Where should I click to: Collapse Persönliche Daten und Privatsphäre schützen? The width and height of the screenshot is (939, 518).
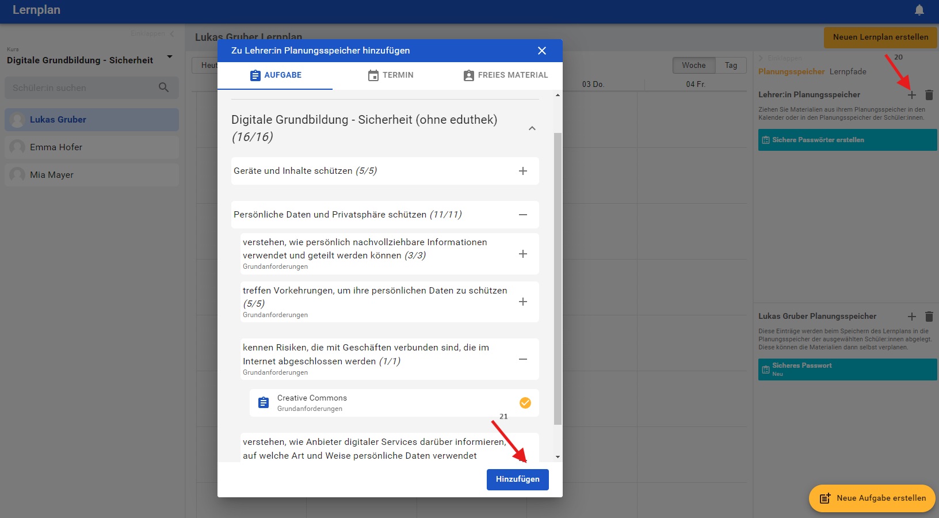point(523,215)
